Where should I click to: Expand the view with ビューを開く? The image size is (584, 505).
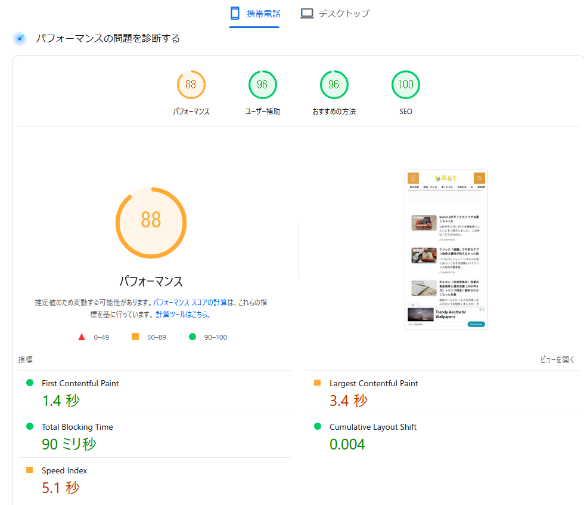click(557, 359)
